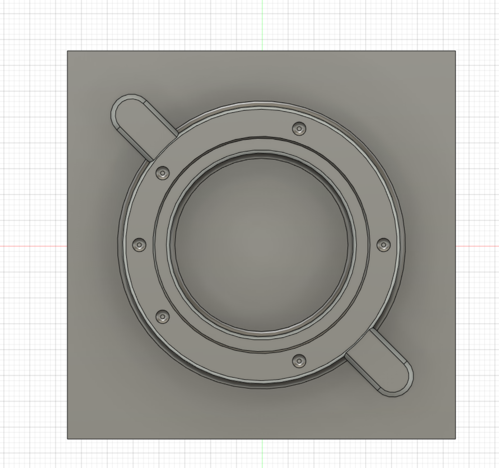Click the lower-left screw hole on the ring
The image size is (499, 468).
click(x=163, y=317)
